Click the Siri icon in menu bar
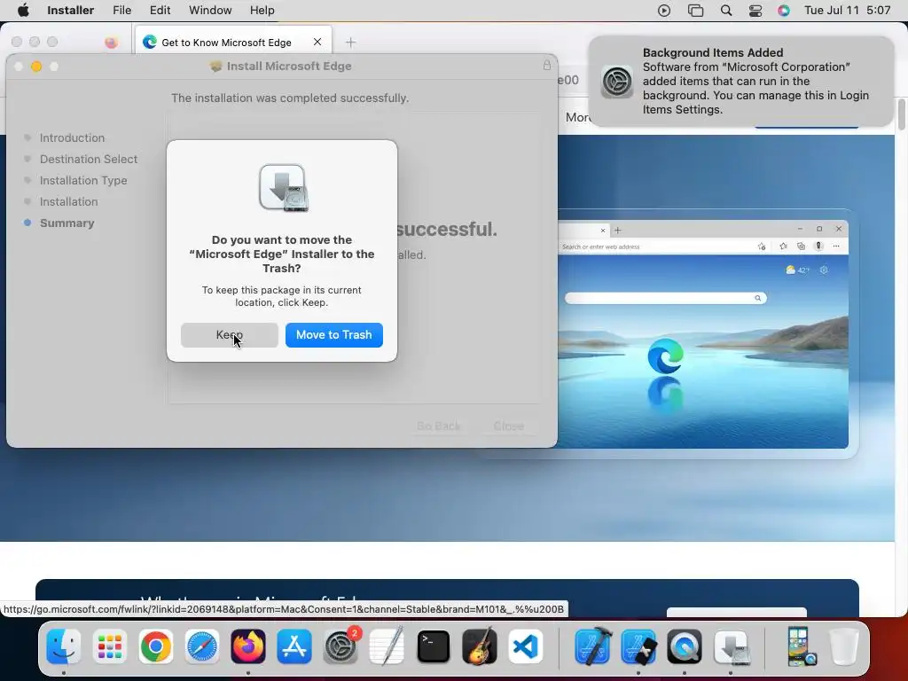 tap(784, 11)
